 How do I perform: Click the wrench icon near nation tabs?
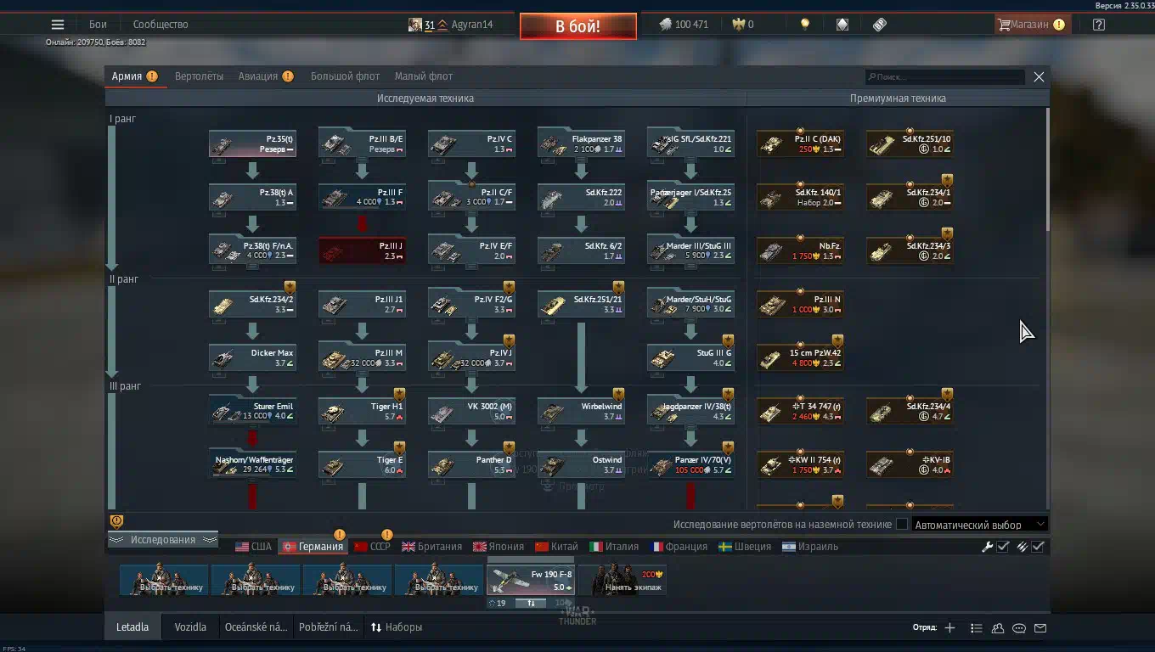pyautogui.click(x=987, y=547)
